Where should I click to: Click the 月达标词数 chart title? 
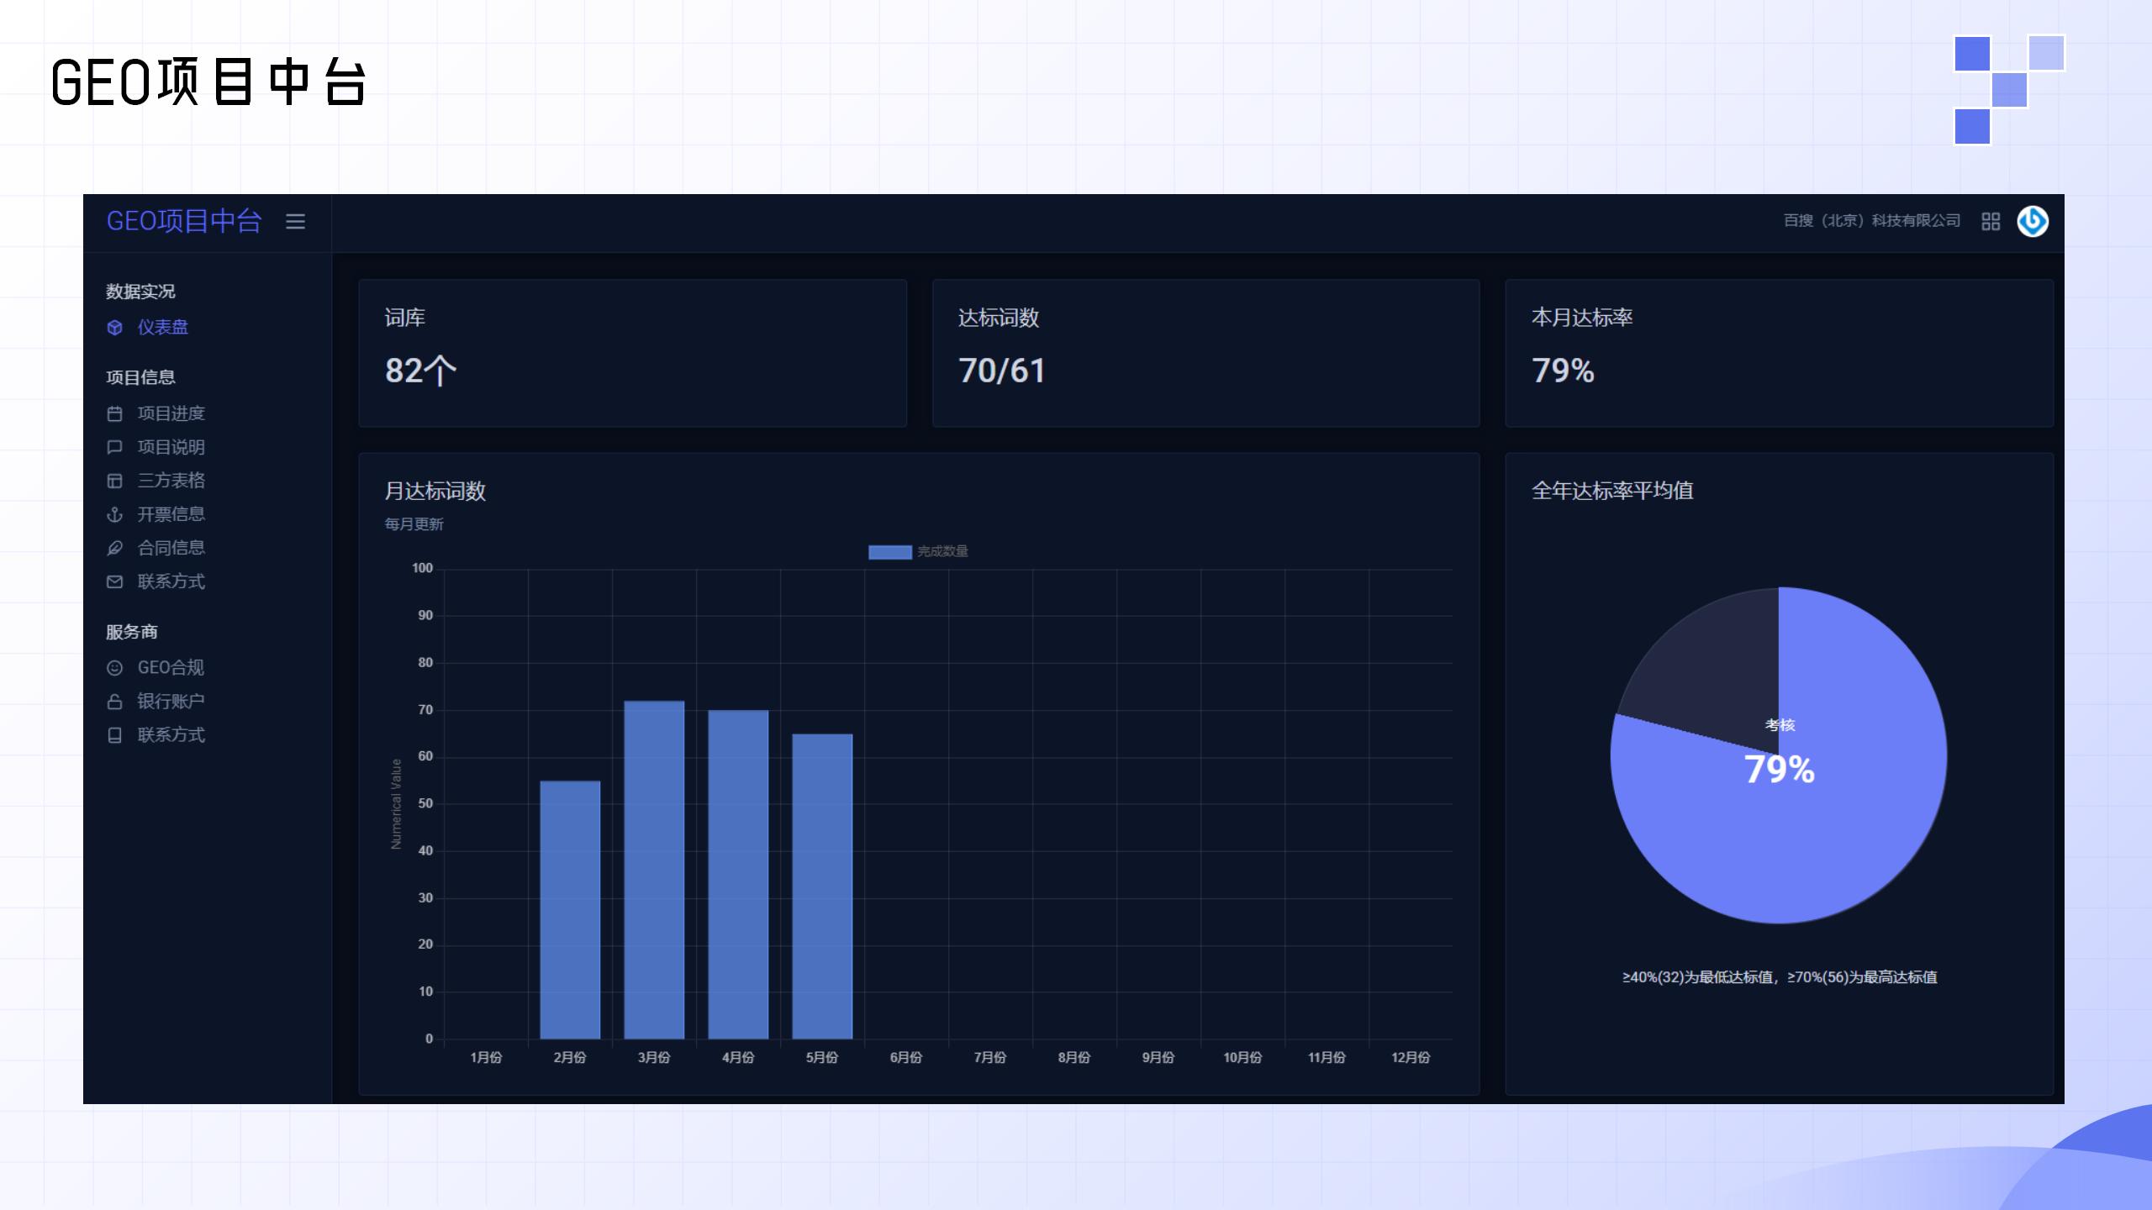[435, 491]
